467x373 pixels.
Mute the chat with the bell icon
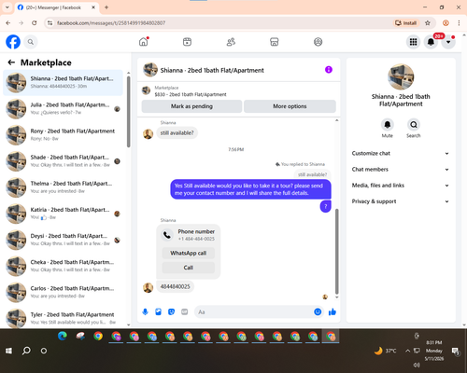[x=388, y=125]
